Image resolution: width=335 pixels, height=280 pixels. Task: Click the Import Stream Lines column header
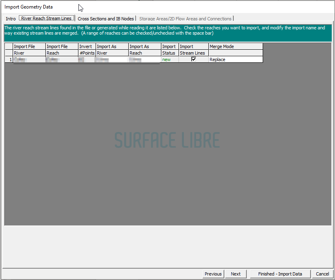tap(194, 50)
